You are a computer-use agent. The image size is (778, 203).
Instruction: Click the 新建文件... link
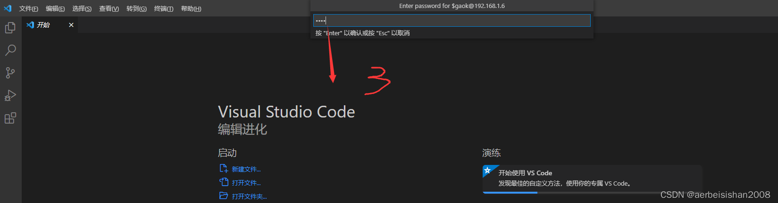246,169
